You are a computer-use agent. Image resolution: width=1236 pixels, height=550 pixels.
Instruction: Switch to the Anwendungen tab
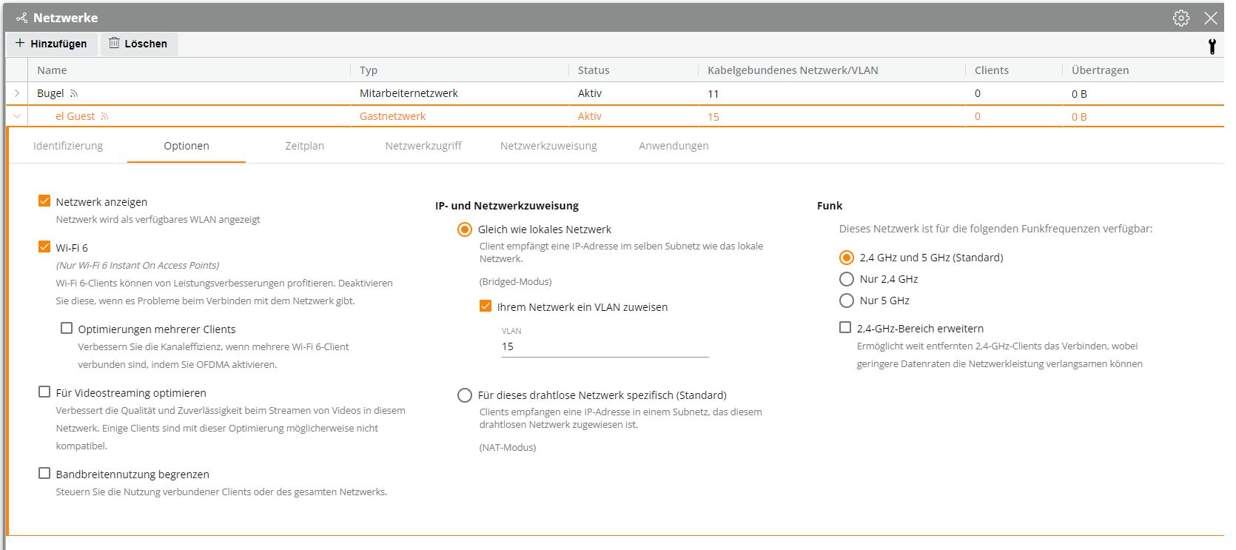674,146
